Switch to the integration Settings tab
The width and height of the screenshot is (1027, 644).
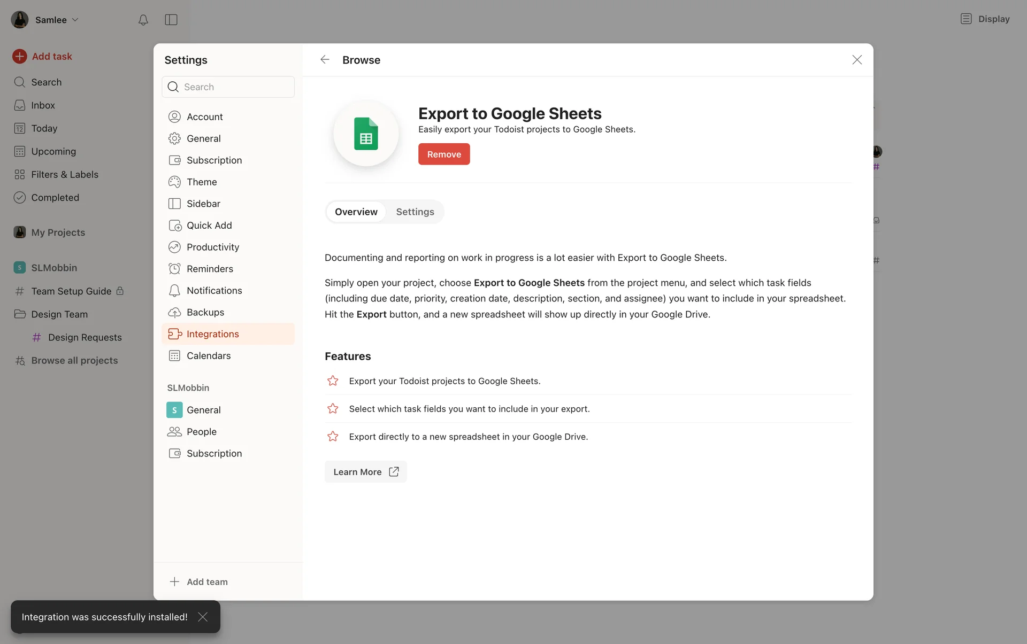pos(415,212)
